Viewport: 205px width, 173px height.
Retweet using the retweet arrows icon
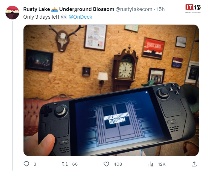tap(65, 164)
